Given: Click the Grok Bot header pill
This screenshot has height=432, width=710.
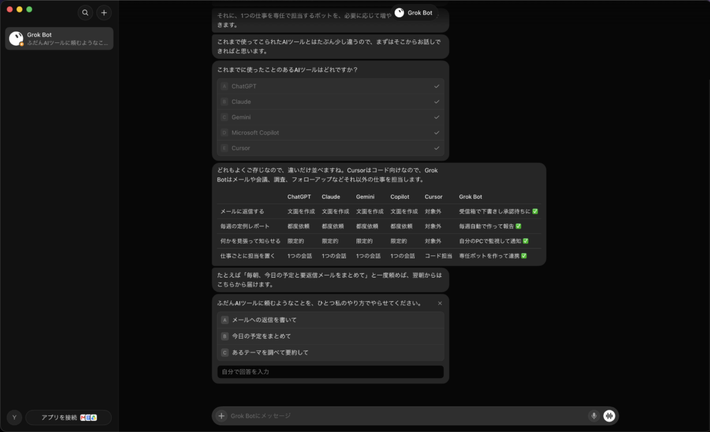Looking at the screenshot, I should click(x=414, y=12).
